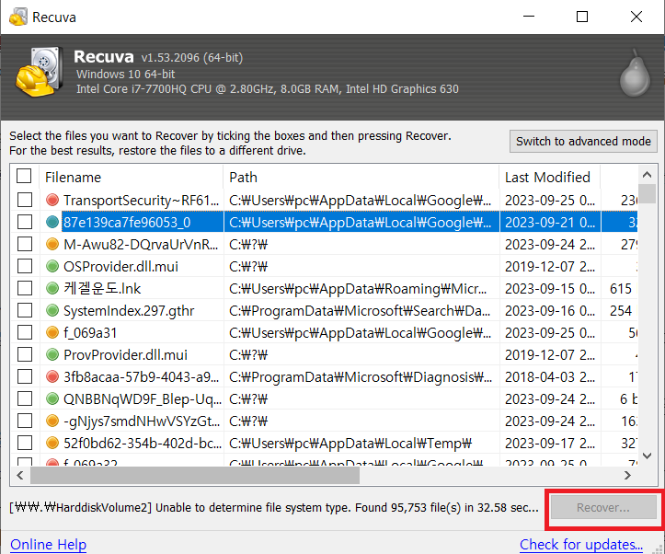
Task: Click vertical scrollbar down arrow
Action: pyautogui.click(x=647, y=456)
